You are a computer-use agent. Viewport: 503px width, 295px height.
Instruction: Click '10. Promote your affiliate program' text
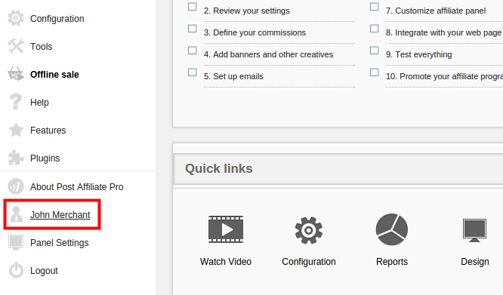point(444,76)
